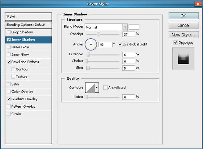
Task: Uncheck the Inner Shadow checkbox
Action: 9,39
